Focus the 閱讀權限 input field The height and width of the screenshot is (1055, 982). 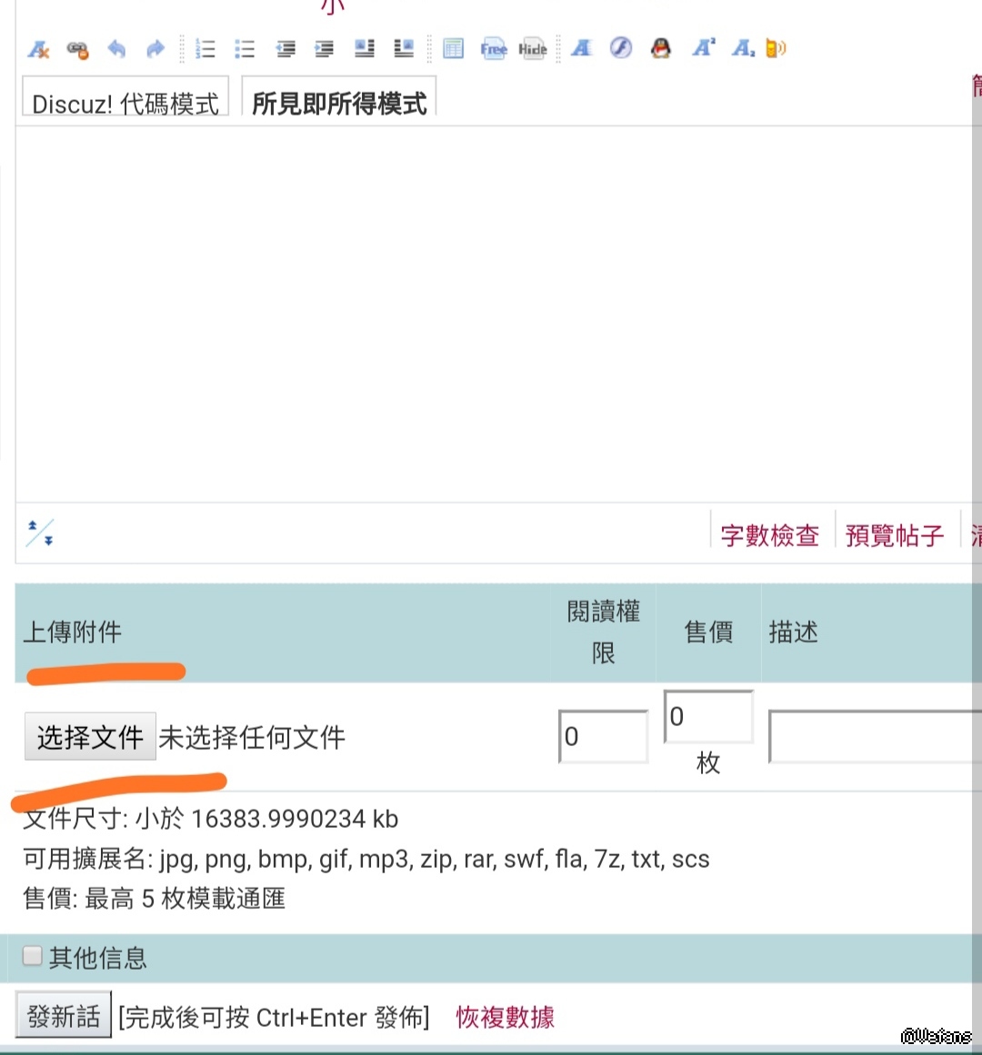pyautogui.click(x=604, y=737)
